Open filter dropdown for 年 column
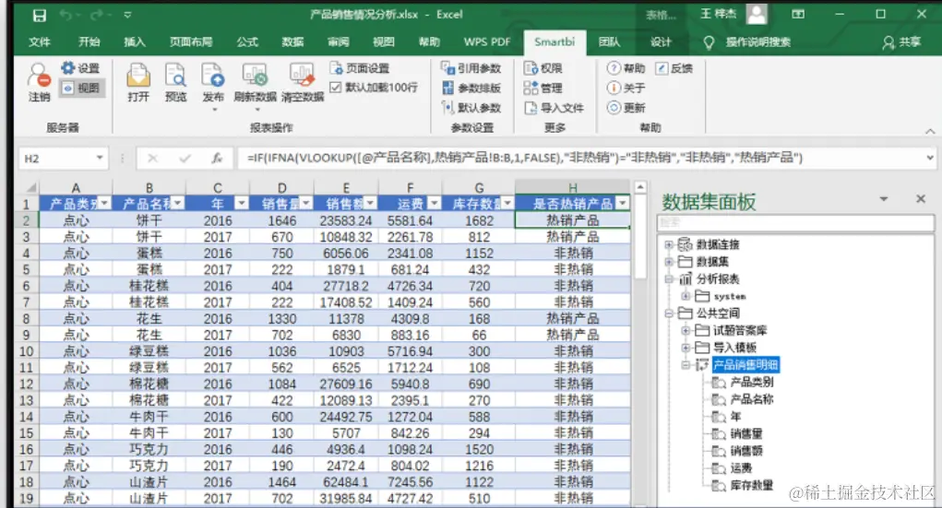 241,204
